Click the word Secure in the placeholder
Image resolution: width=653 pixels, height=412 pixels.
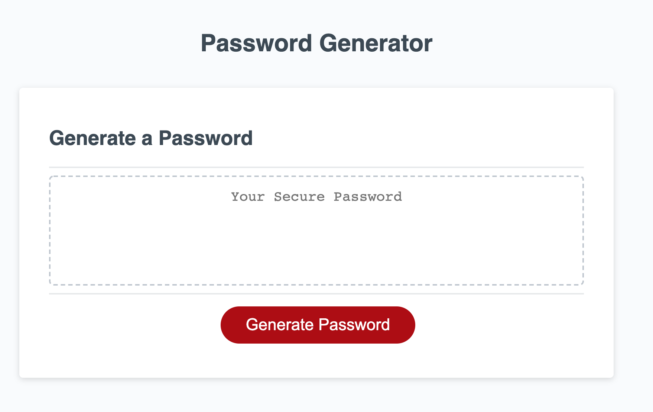(299, 197)
